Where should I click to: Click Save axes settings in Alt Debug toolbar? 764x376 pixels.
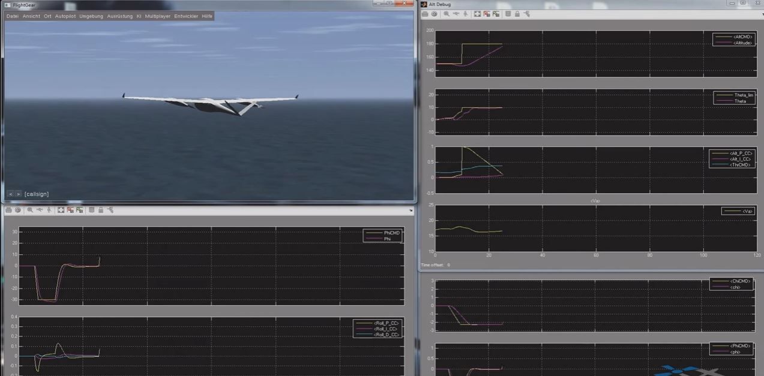tap(487, 14)
